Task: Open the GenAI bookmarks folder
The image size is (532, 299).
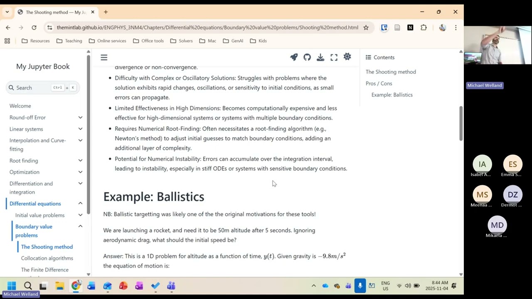Action: point(233,41)
